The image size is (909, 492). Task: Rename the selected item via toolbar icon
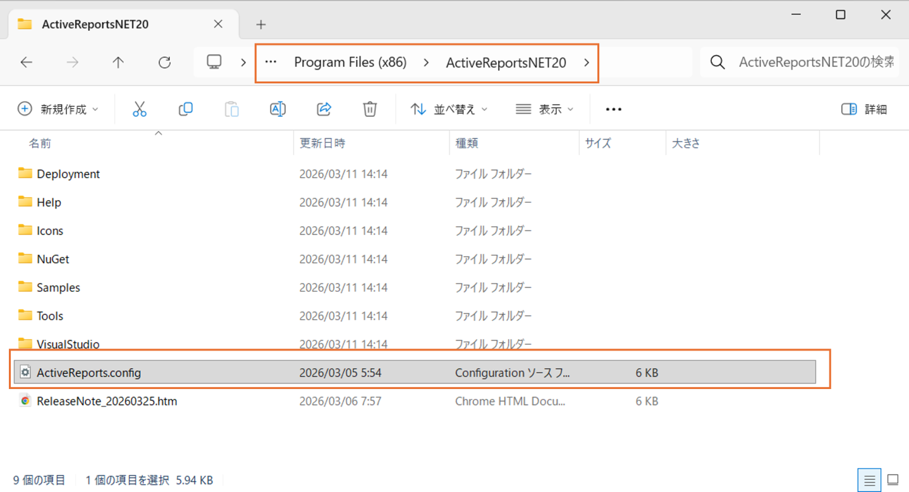point(278,109)
